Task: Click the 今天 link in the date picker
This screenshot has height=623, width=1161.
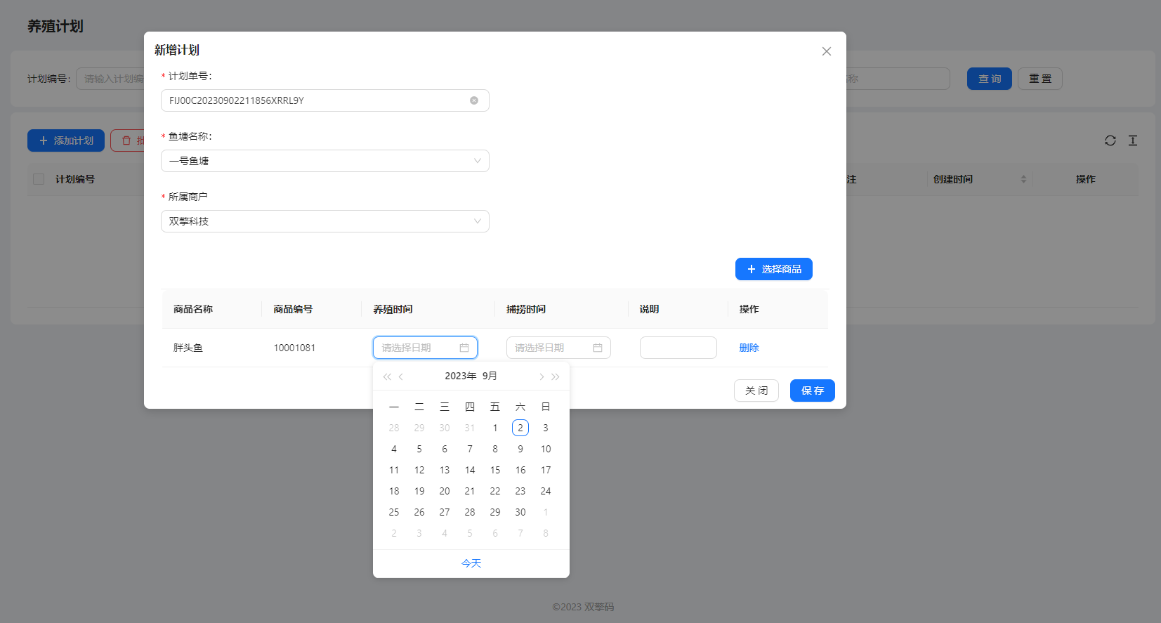Action: [471, 563]
